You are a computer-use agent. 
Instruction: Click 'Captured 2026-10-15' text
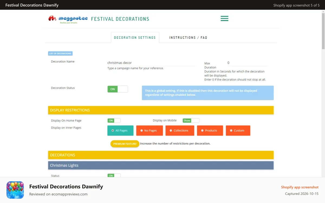[x=302, y=194]
